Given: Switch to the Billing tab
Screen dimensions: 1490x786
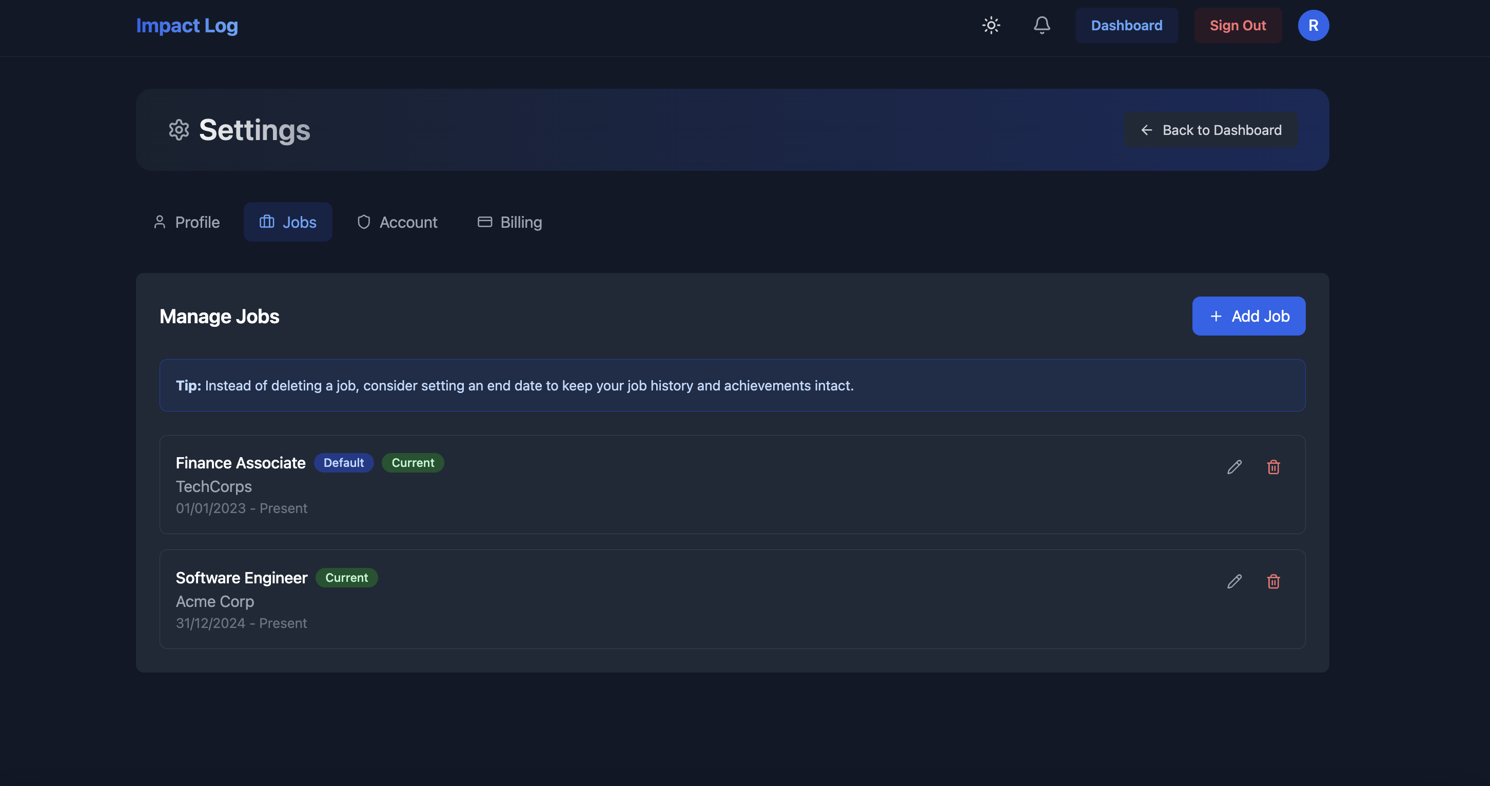Looking at the screenshot, I should (x=509, y=222).
